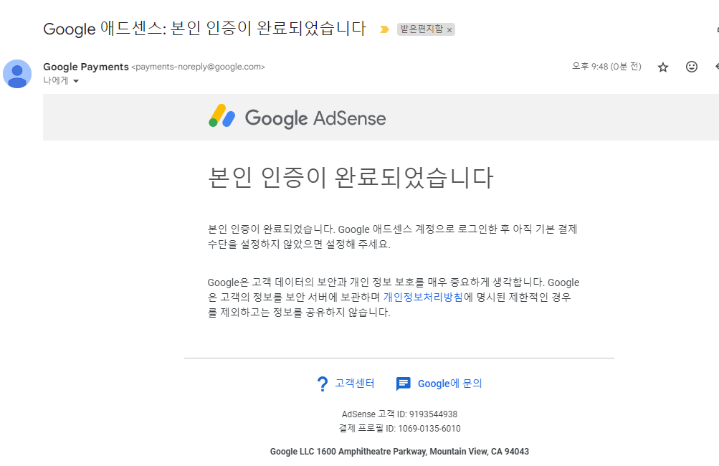Click the 본인 인증이 완료되었습니다 heading
719x466 pixels.
coord(351,178)
